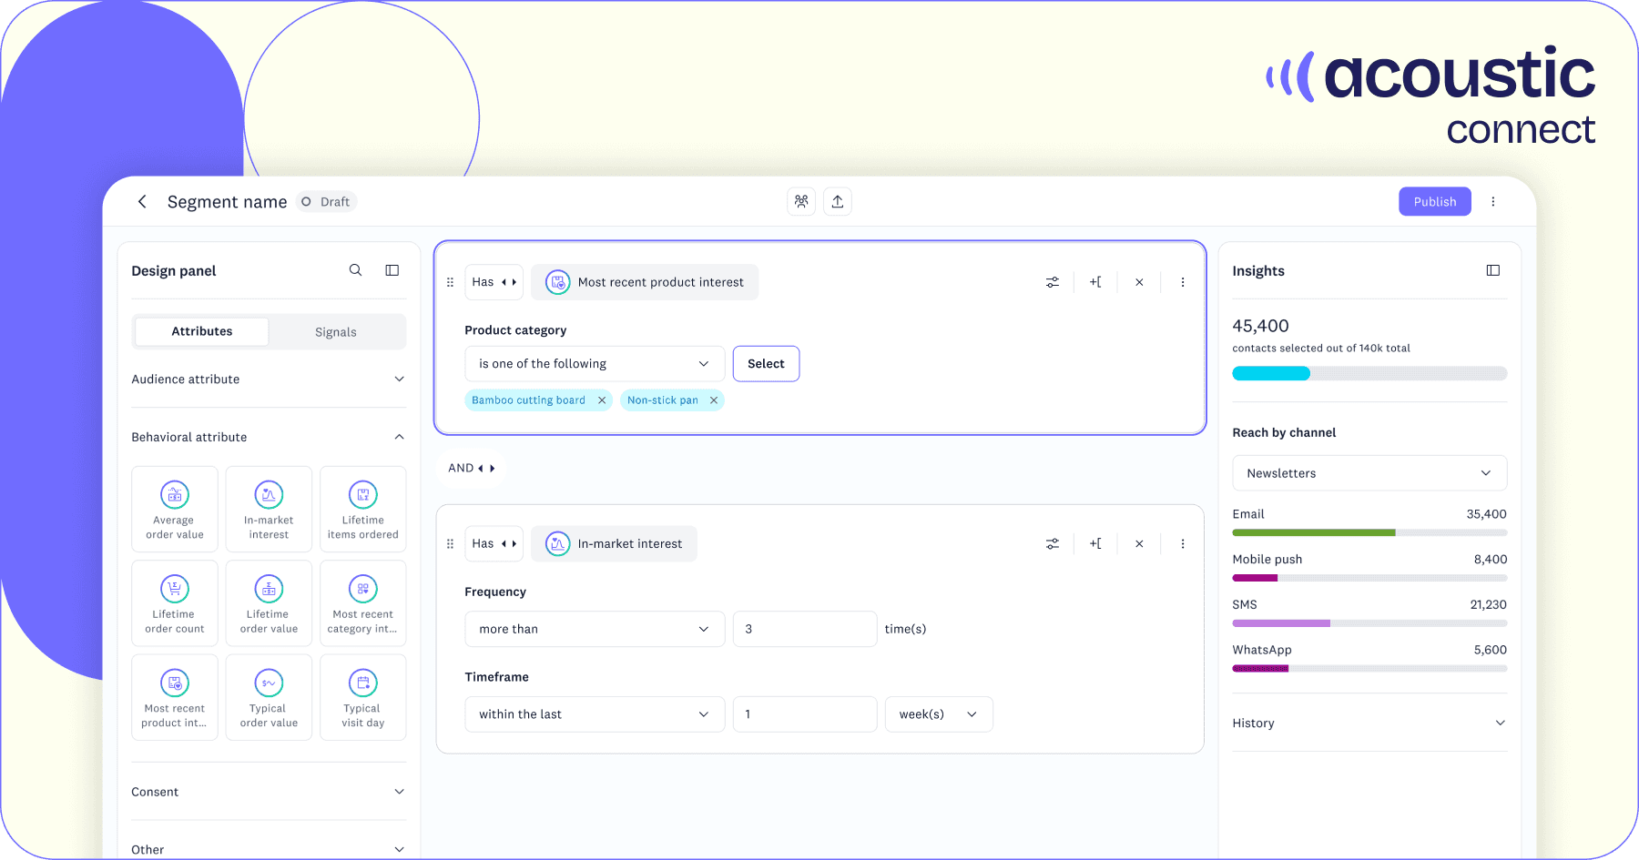Expand the Audience attribute section
Screen dimensions: 1639x860
pyautogui.click(x=268, y=379)
